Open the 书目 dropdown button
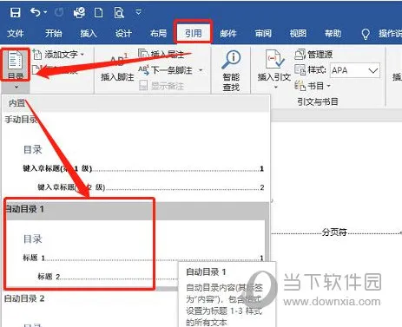The image size is (402, 327). (313, 86)
